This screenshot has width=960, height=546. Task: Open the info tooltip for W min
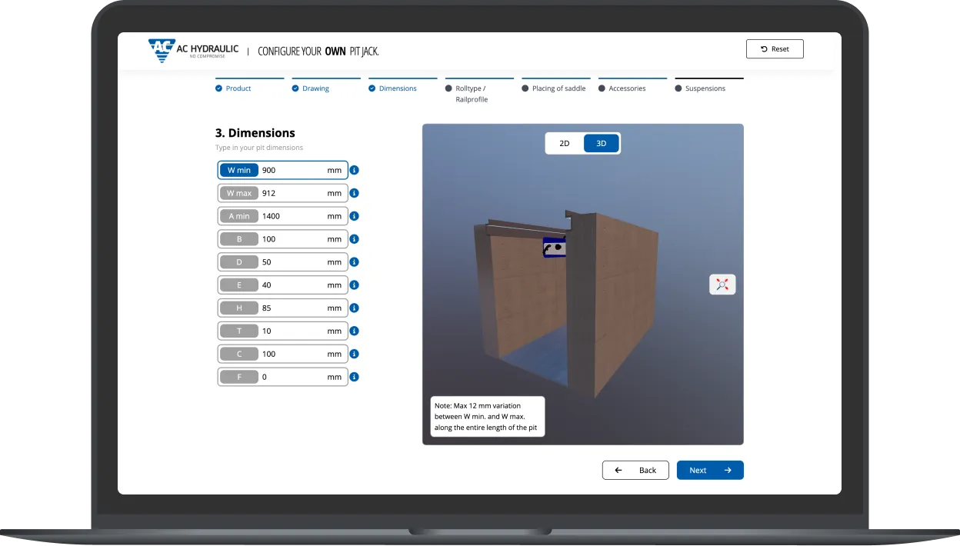[x=354, y=170]
